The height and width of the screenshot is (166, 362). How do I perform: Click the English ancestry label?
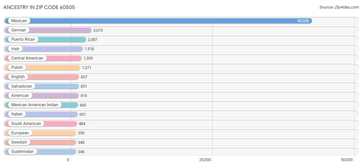pos(18,77)
